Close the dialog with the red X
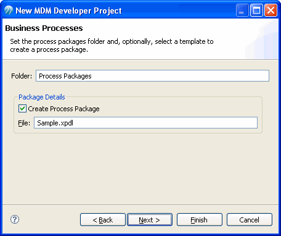Image resolution: width=281 pixels, height=236 pixels. [x=271, y=10]
